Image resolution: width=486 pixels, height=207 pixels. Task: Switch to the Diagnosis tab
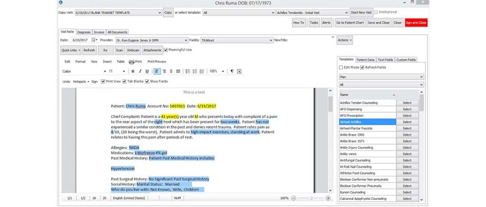(x=84, y=32)
